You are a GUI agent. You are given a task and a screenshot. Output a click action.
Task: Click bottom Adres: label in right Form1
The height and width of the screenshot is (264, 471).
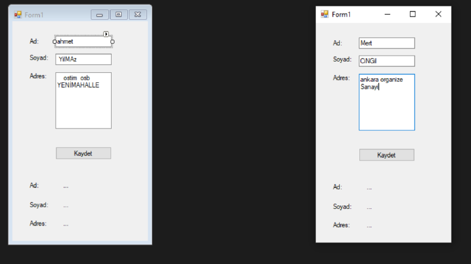pyautogui.click(x=342, y=225)
